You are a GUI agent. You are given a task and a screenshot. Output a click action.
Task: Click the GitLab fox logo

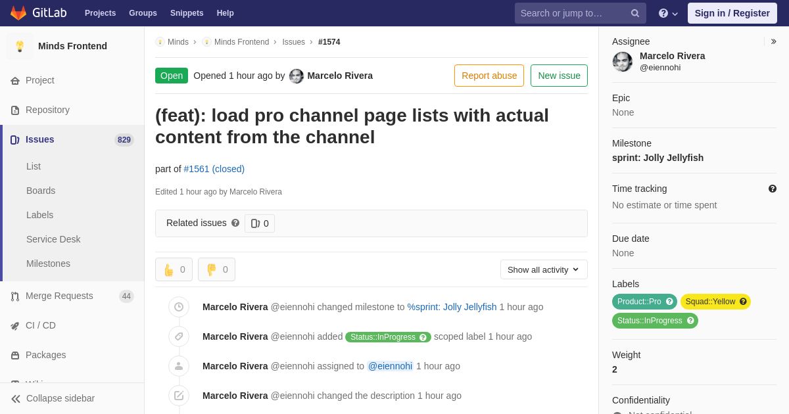[x=18, y=13]
